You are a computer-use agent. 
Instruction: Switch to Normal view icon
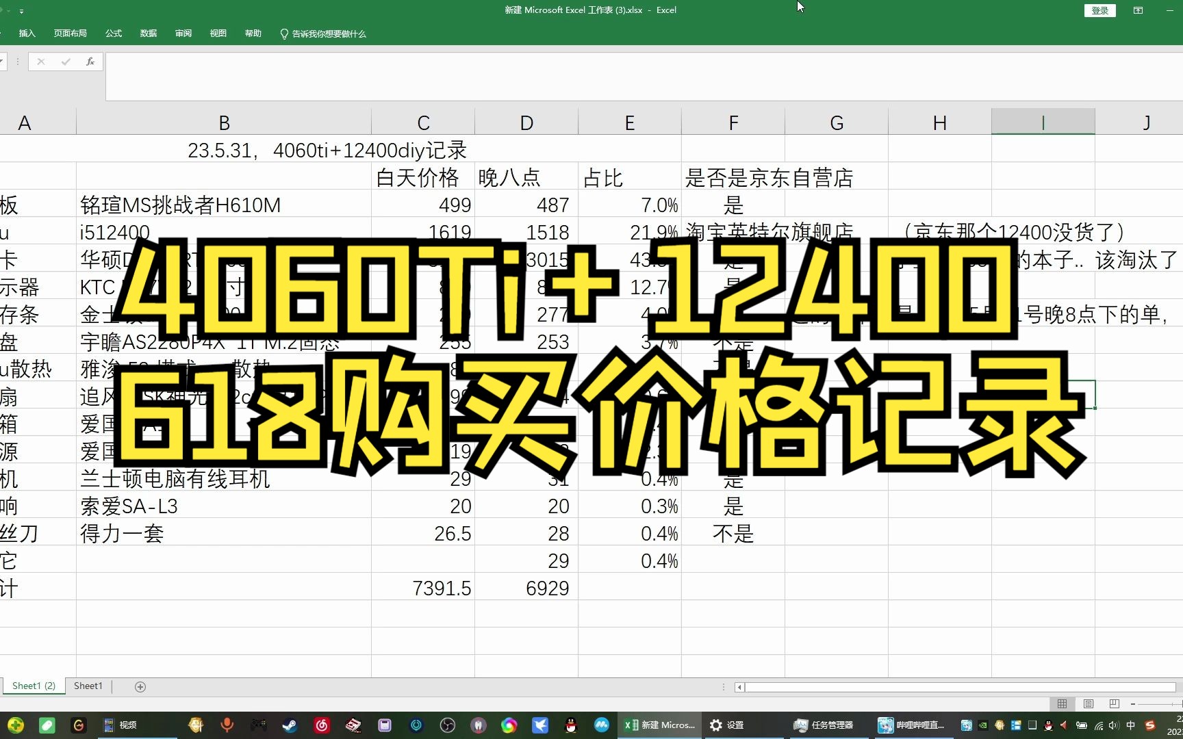point(1062,703)
